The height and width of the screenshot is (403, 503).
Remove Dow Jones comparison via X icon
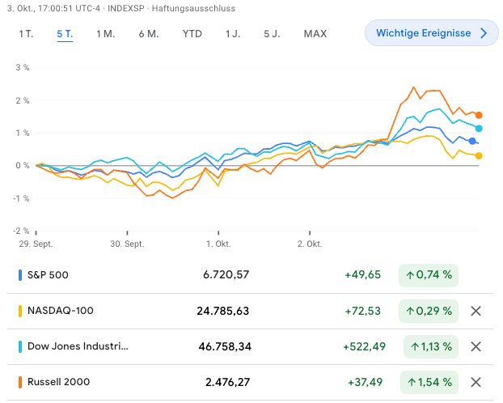(x=476, y=346)
